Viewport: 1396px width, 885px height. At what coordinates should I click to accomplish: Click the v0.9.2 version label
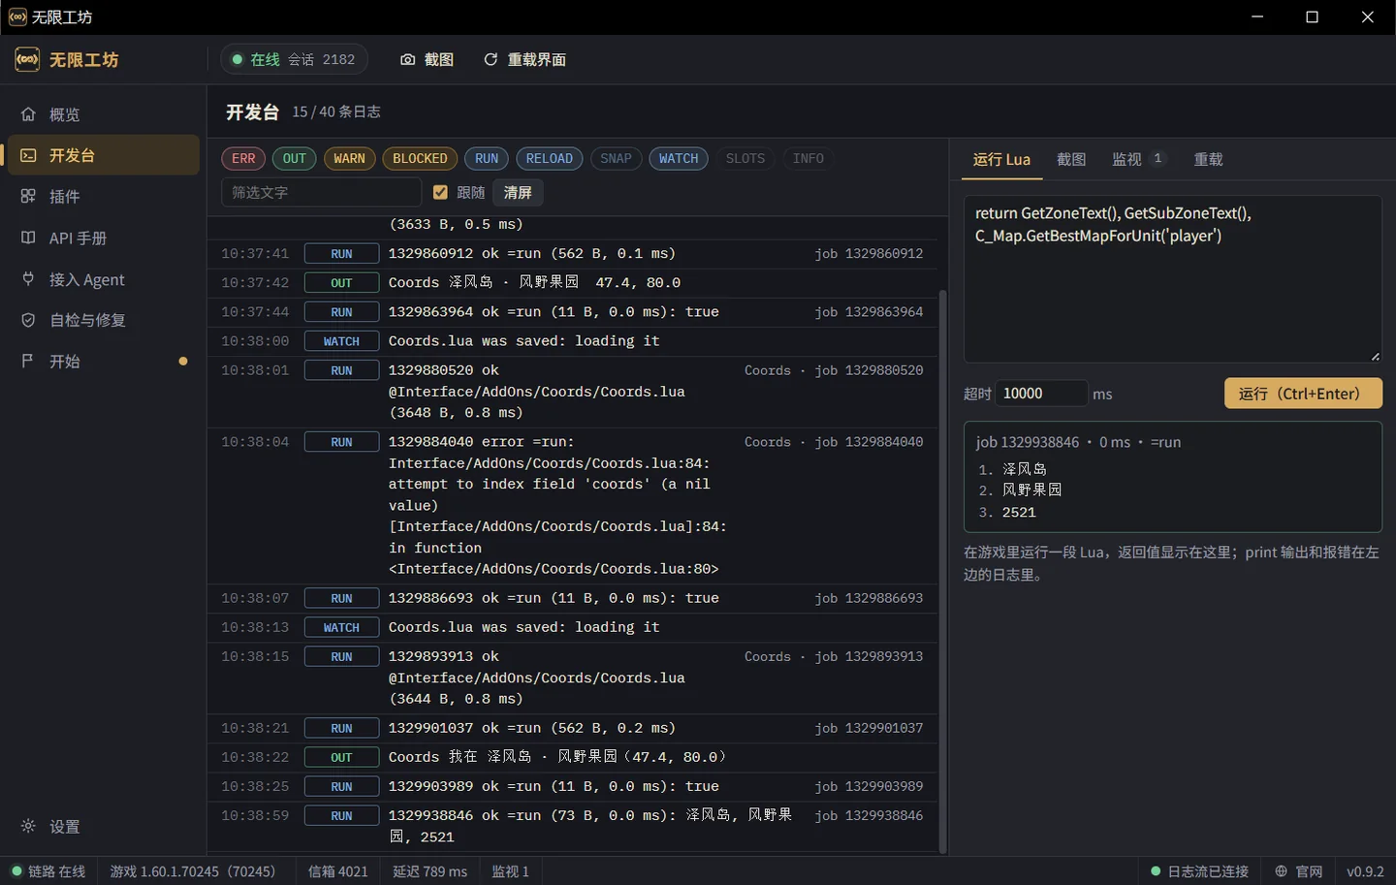coord(1365,871)
